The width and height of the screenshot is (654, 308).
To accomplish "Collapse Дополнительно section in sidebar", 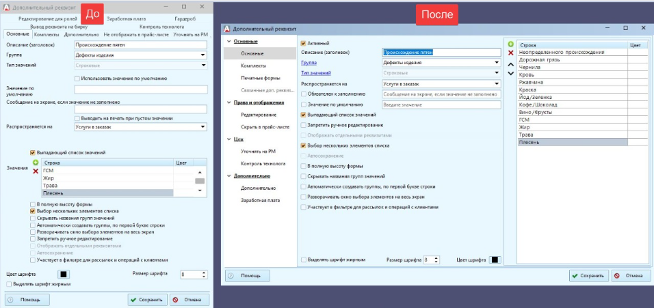I will [228, 176].
